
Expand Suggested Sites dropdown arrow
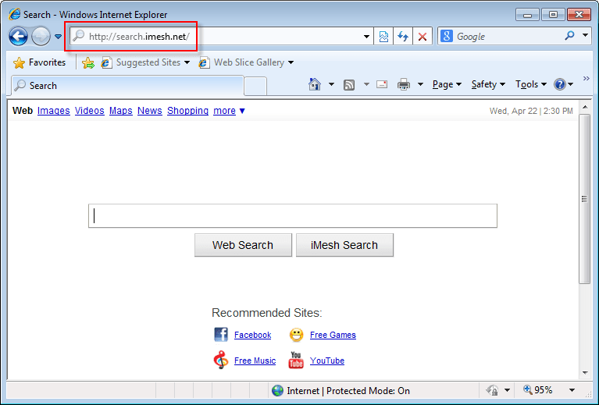tap(187, 62)
